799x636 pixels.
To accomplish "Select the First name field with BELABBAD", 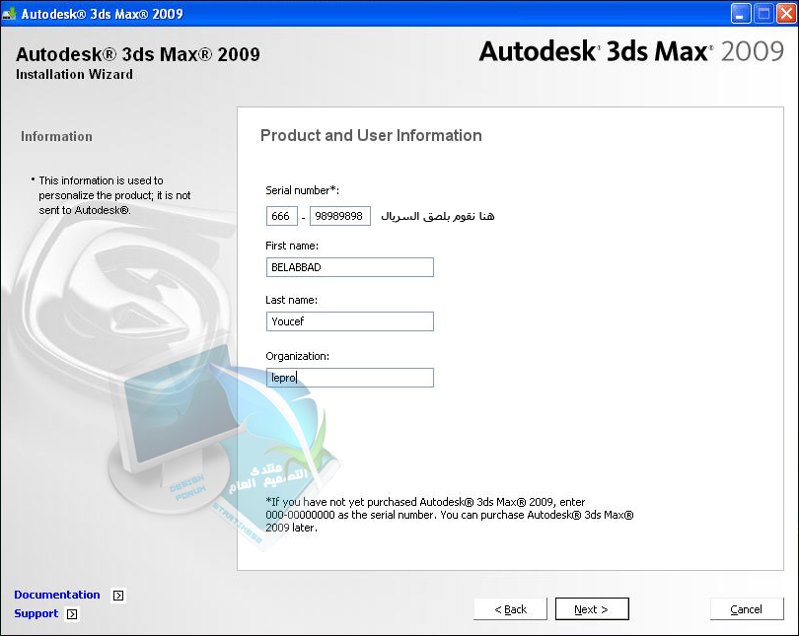I will (x=349, y=267).
